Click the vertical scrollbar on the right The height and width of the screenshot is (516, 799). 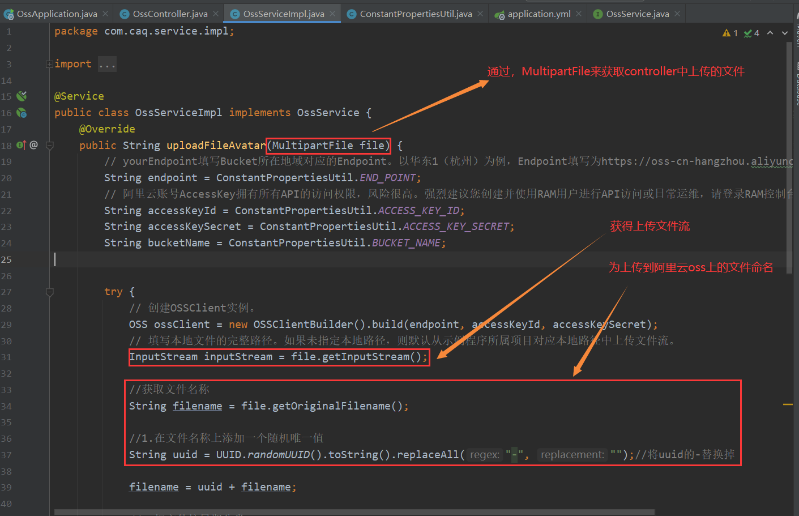pyautogui.click(x=789, y=159)
